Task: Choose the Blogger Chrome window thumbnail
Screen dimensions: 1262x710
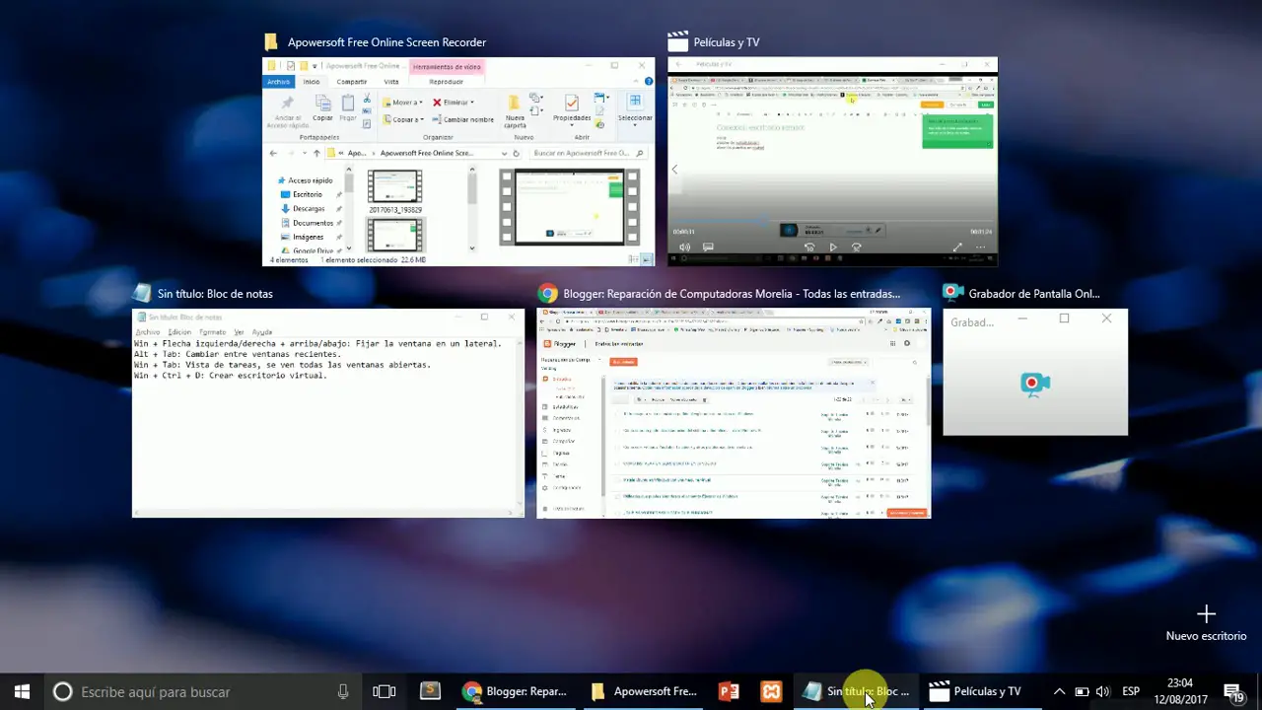Action: 734,413
